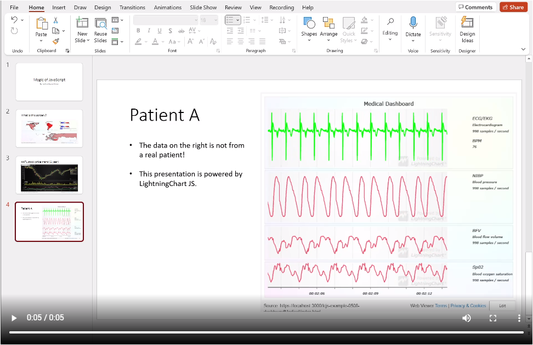The height and width of the screenshot is (345, 533).
Task: Seek along the video progress bar
Action: tap(266, 332)
